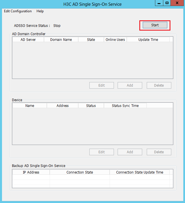The image size is (185, 203).
Task: Click the Update Time column header
Action: 148,40
